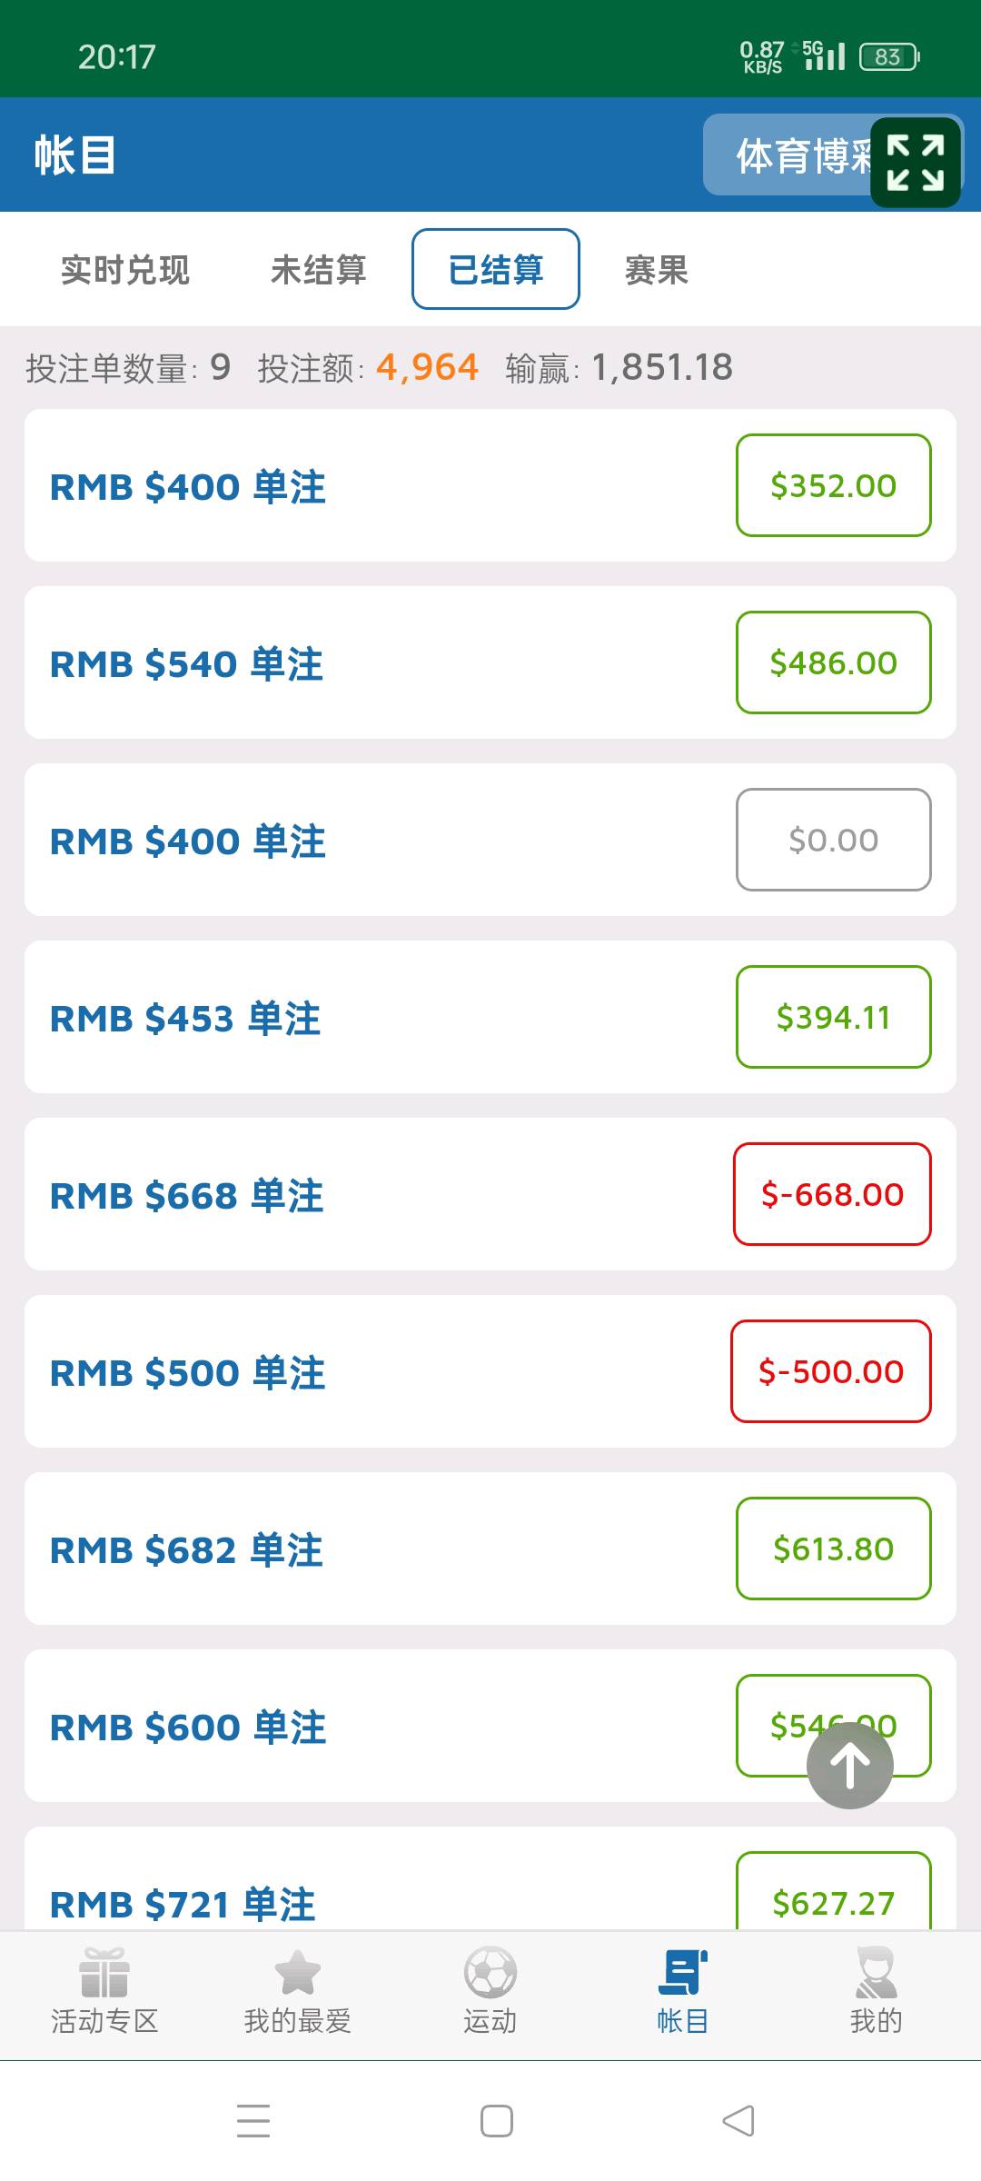Switch to 未结算 tab
981x2181 pixels.
click(x=318, y=270)
